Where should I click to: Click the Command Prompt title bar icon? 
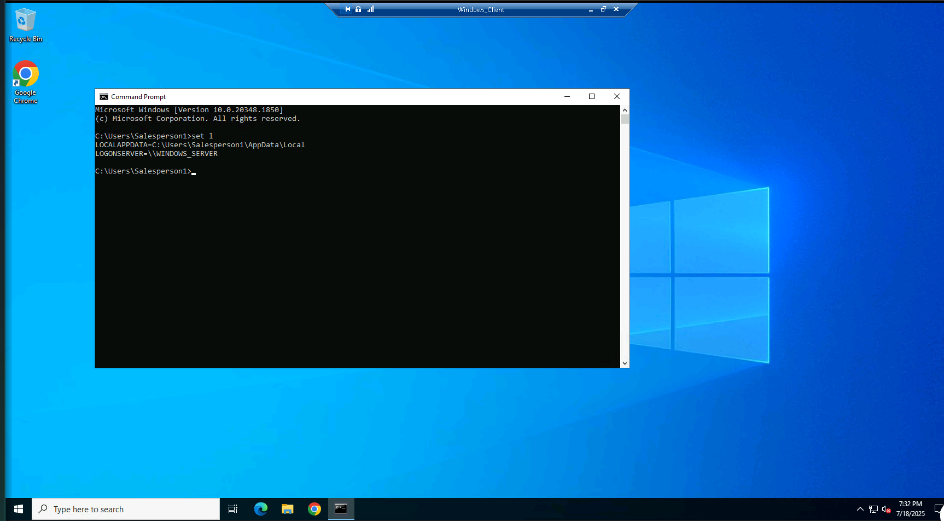click(x=103, y=97)
